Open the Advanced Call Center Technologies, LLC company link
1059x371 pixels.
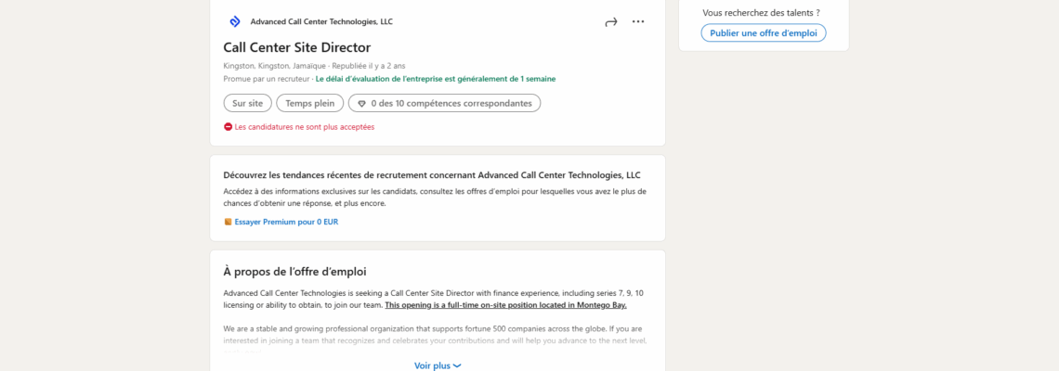click(321, 21)
